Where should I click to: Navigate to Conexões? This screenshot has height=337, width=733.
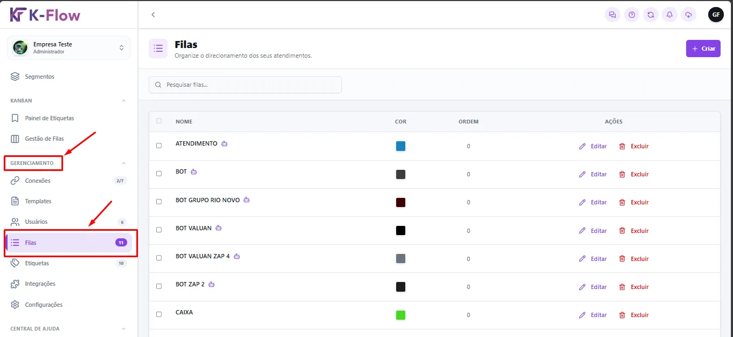(69, 181)
